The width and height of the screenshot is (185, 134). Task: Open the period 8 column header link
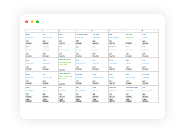tap(142, 31)
